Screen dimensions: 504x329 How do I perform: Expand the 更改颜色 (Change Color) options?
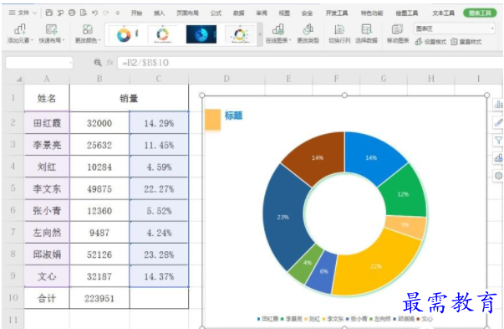pyautogui.click(x=88, y=33)
